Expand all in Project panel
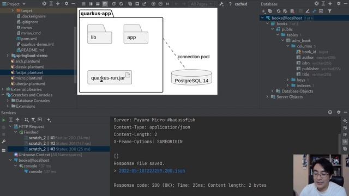Image resolution: width=349 pixels, height=196 pixels. pyautogui.click(x=51, y=4)
